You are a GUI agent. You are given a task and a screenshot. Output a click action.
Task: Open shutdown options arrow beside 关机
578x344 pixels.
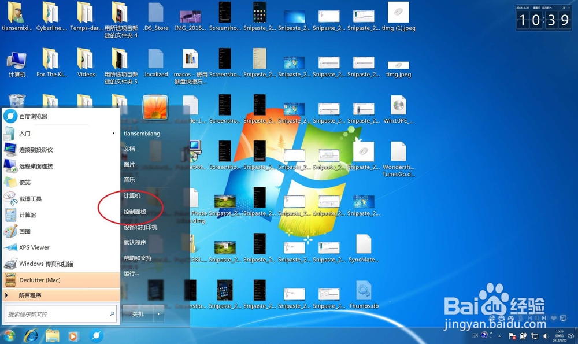point(159,314)
